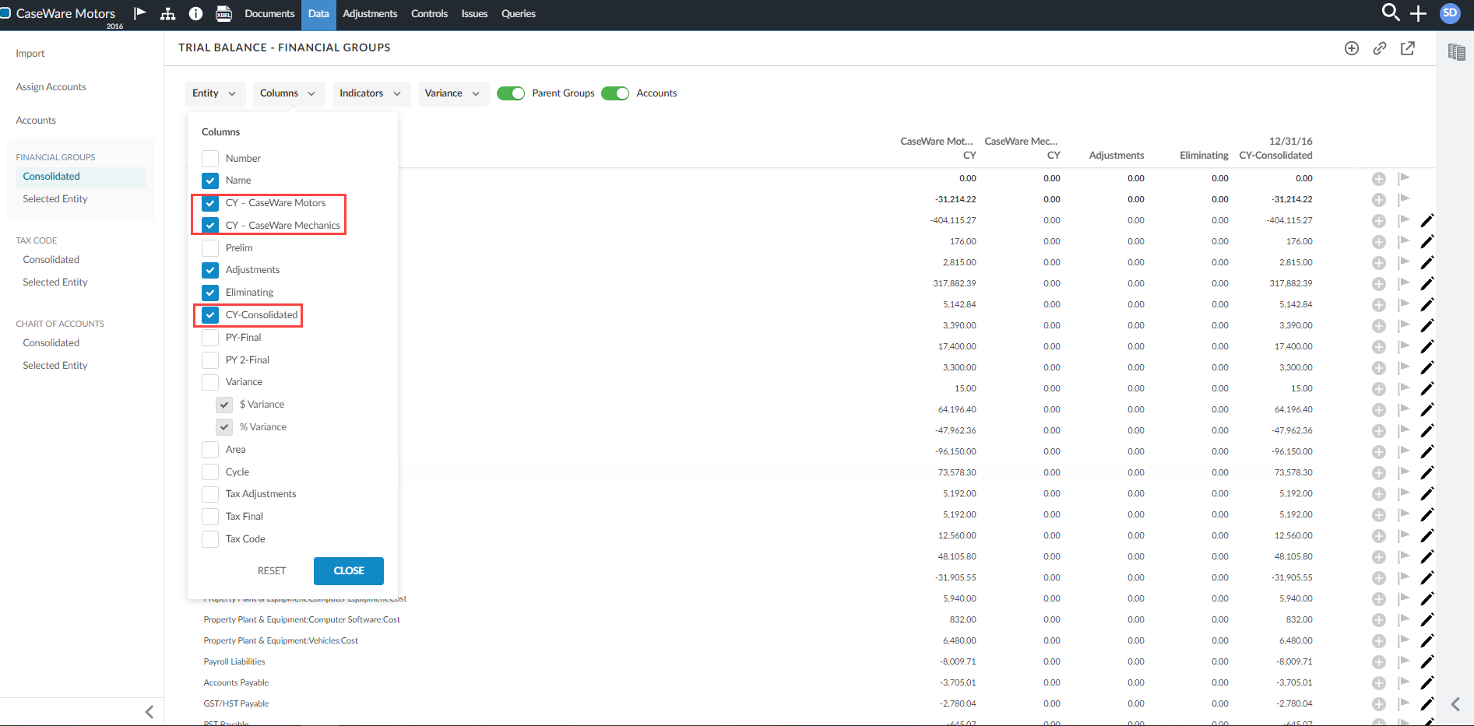Open the Indicators dropdown
1474x726 pixels.
(371, 93)
